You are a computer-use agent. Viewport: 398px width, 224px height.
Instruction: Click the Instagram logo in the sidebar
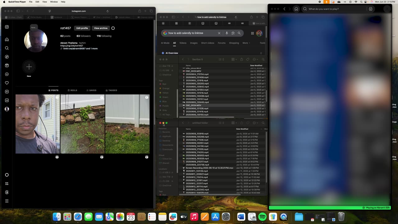coord(7,27)
